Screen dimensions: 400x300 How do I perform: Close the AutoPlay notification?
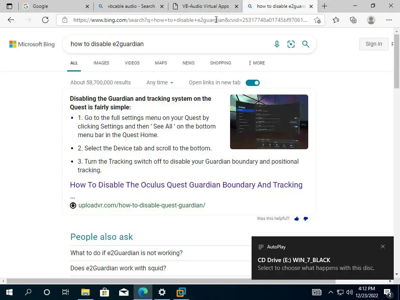pyautogui.click(x=383, y=246)
